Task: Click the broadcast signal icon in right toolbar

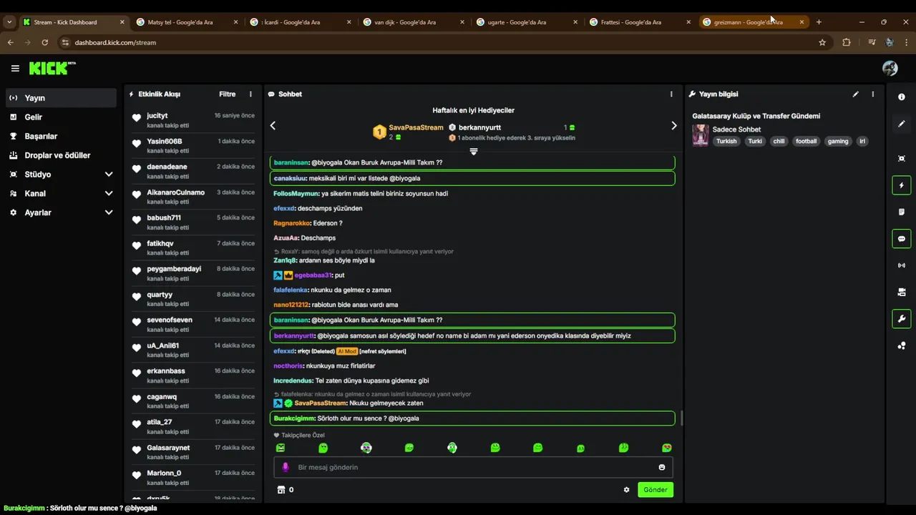Action: 901,265
